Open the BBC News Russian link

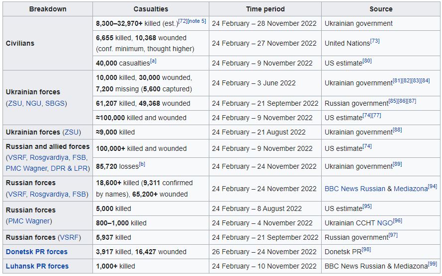(355, 189)
